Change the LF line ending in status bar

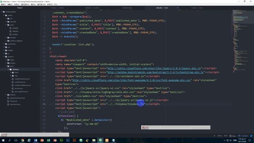click(x=214, y=136)
